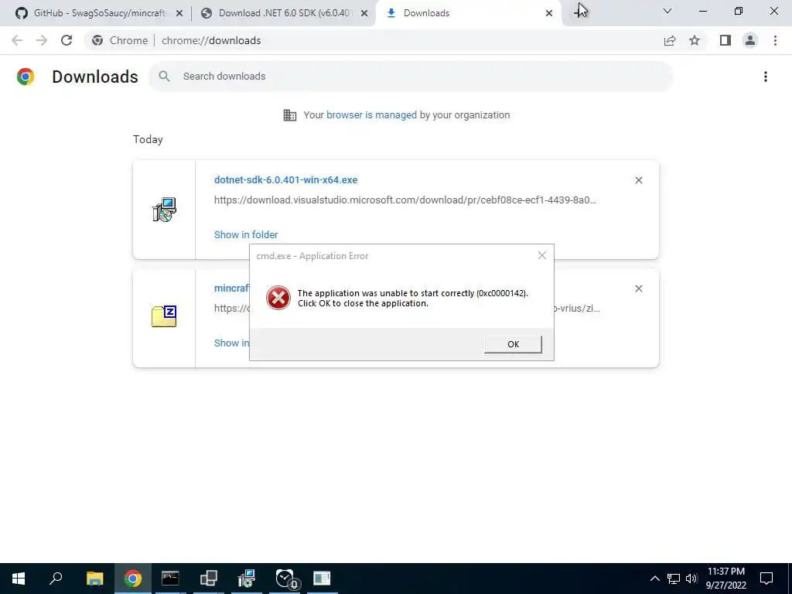Open the installer setup taskbar icon
792x594 pixels.
point(247,579)
